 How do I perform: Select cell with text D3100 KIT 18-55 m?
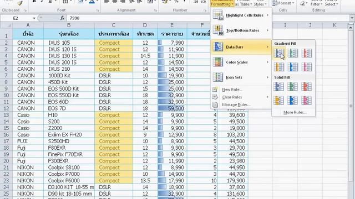(x=69, y=187)
